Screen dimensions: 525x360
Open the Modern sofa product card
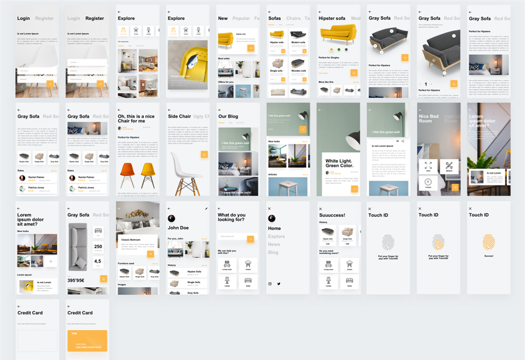point(297,37)
